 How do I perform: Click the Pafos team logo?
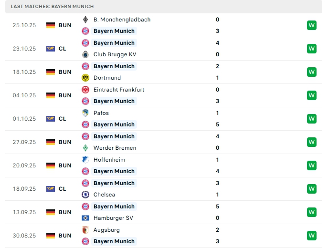[85, 113]
